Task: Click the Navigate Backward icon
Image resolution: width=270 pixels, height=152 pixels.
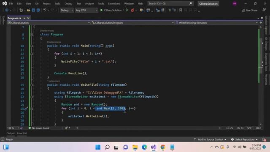Action: point(7,10)
